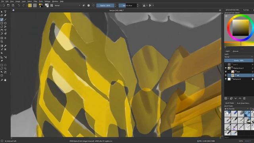Toggle vertical mirror tool
Screen dimensions: 254x143
150,5
